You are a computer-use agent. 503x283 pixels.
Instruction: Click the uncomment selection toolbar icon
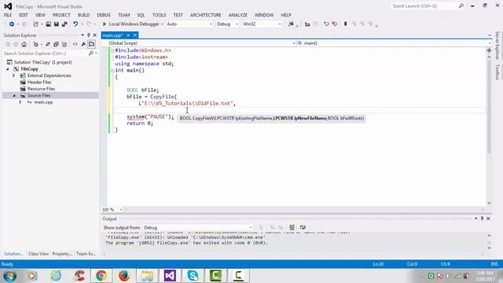pos(335,24)
